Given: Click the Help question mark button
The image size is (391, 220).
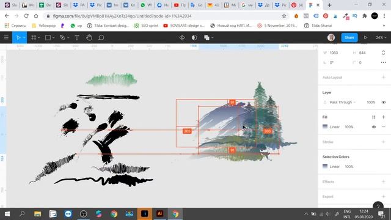Looking at the screenshot, I should click(378, 206).
